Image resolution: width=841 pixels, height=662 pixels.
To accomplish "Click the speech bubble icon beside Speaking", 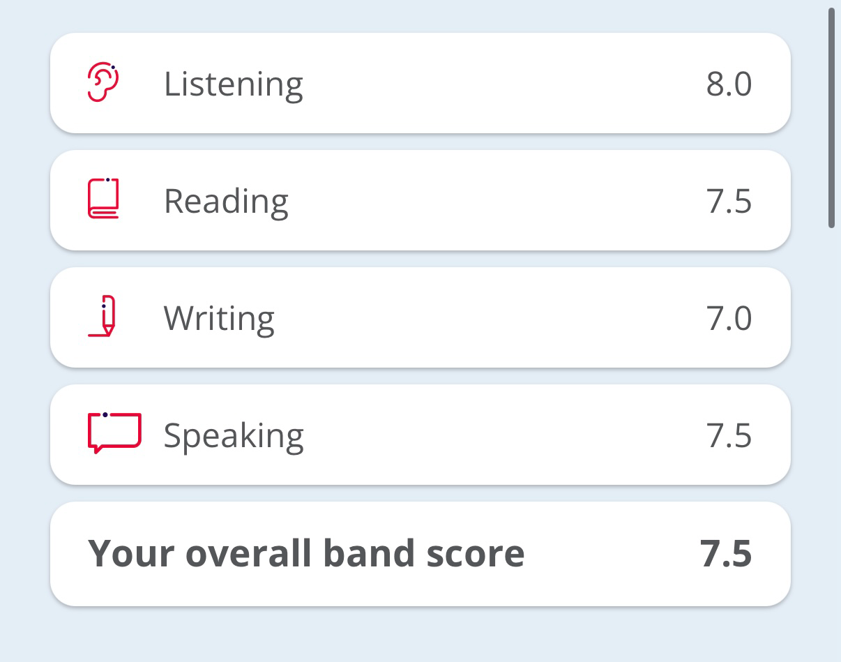I will coord(114,433).
